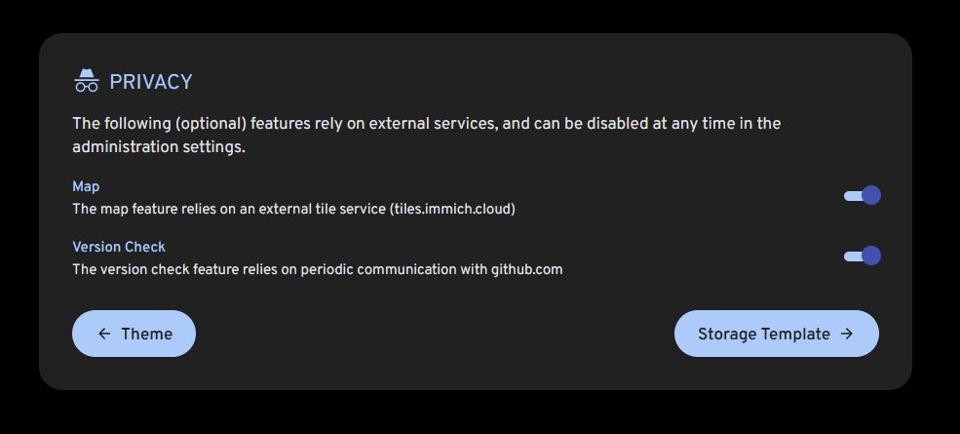The width and height of the screenshot is (960, 434).
Task: Continue to the Storage Template step
Action: 776,334
